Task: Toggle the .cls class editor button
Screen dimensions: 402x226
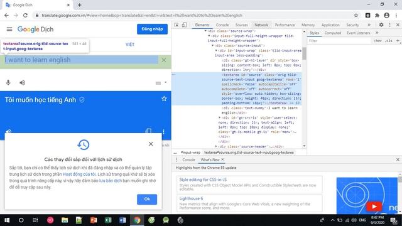Action: click(389, 41)
